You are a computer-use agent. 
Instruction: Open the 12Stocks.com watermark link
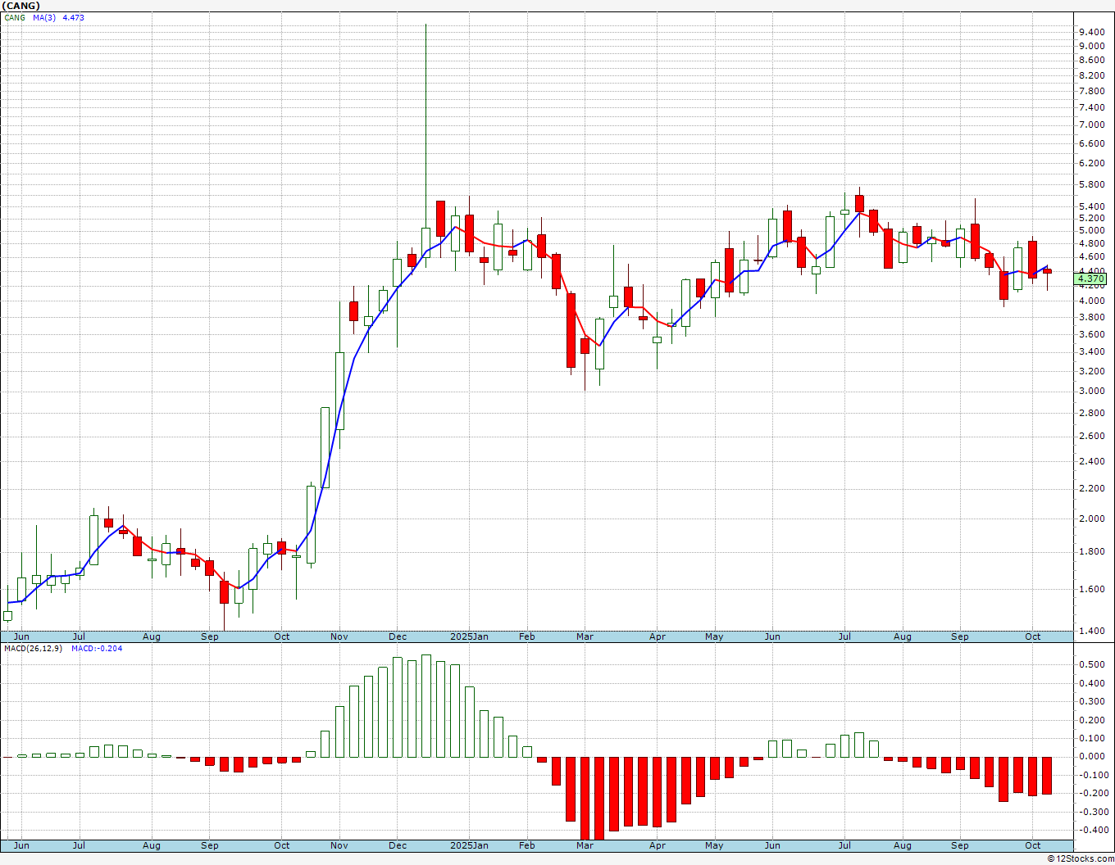point(1081,858)
